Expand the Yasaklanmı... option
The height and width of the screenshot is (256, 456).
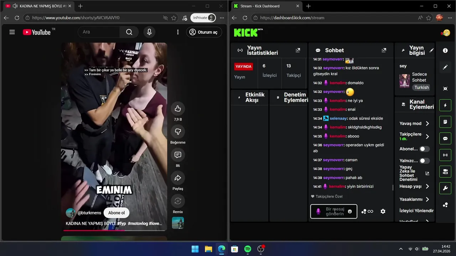click(415, 199)
